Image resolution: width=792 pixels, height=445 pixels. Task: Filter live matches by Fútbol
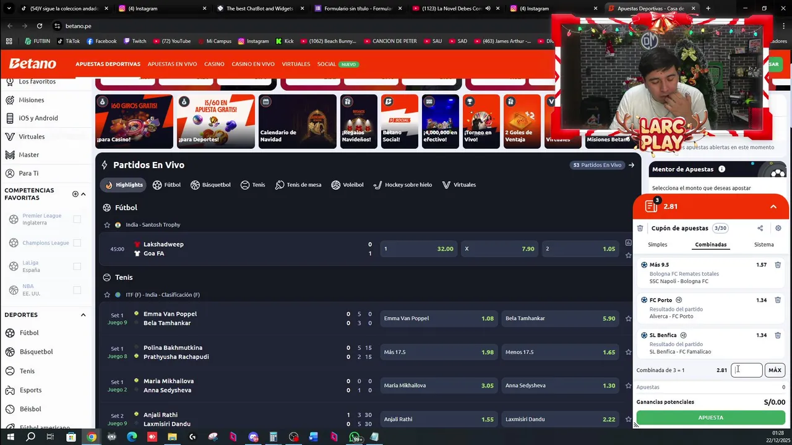pyautogui.click(x=166, y=185)
